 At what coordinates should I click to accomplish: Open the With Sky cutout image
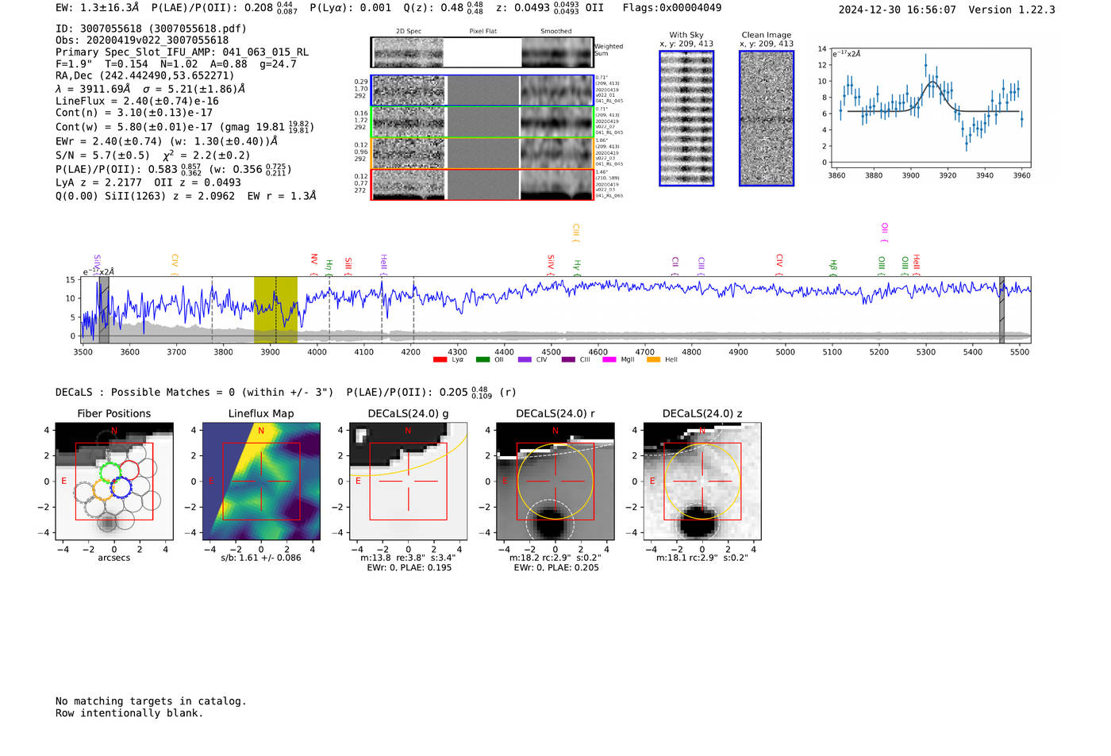click(686, 118)
